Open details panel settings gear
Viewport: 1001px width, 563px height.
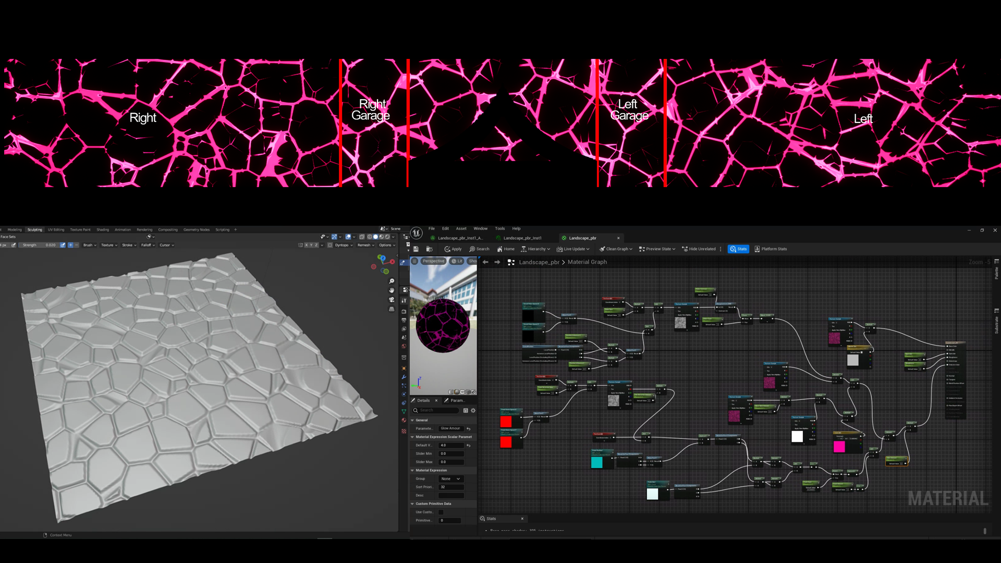pos(473,410)
